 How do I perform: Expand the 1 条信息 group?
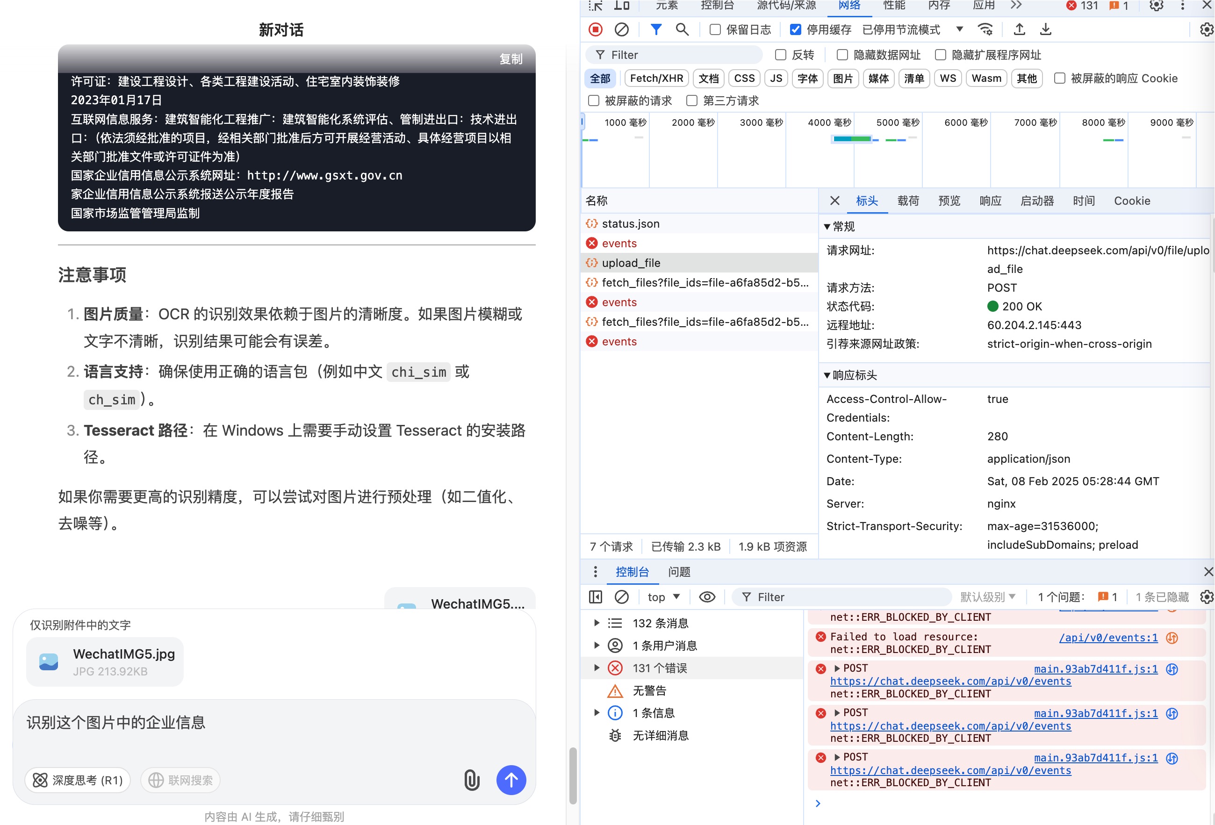(597, 713)
